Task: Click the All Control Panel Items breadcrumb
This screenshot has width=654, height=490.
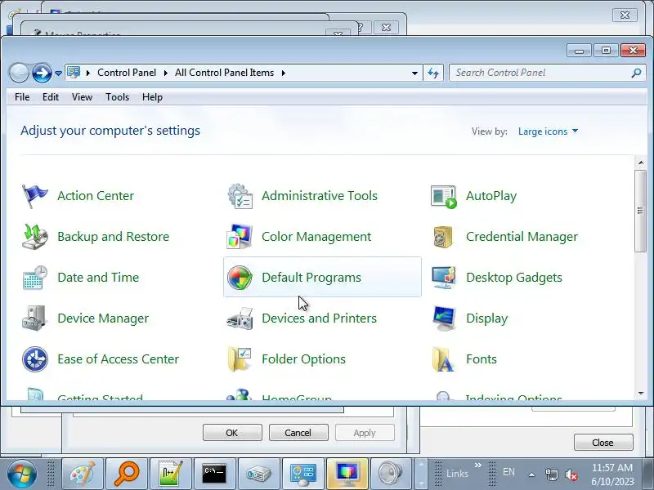Action: click(x=224, y=73)
